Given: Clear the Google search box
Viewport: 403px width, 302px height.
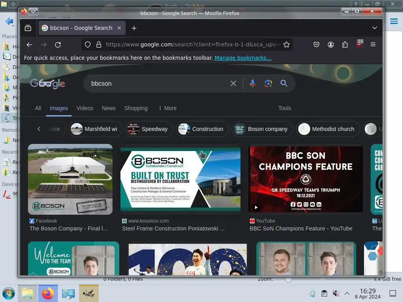Looking at the screenshot, I should coord(233,83).
